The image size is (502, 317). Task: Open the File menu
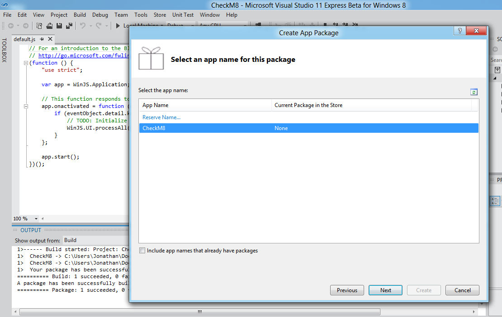(7, 15)
